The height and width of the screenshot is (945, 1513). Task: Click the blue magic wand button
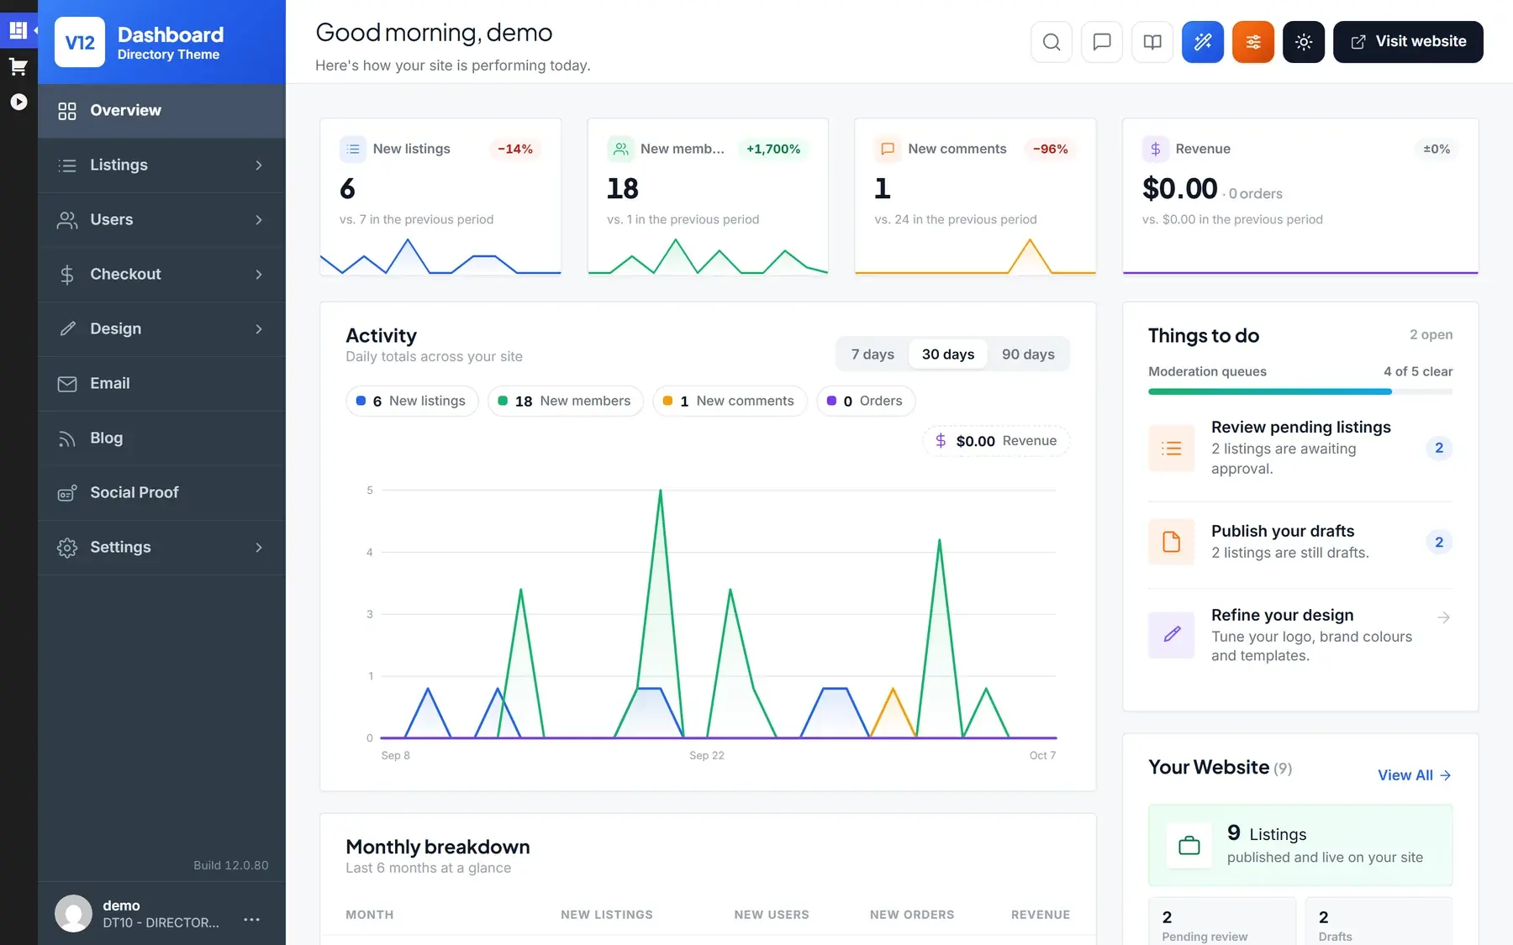tap(1202, 42)
